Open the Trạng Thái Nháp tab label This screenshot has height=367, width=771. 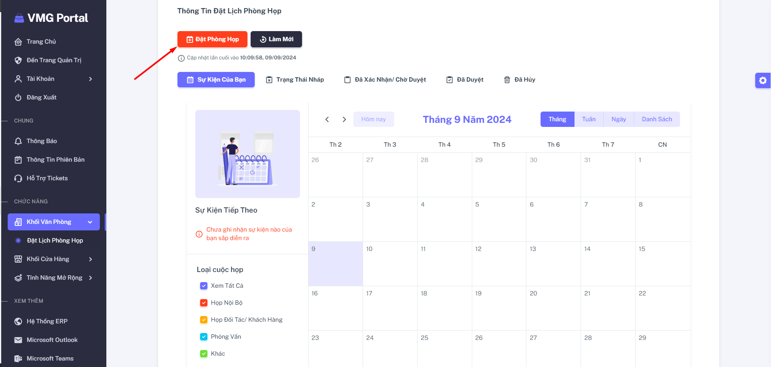(x=300, y=80)
